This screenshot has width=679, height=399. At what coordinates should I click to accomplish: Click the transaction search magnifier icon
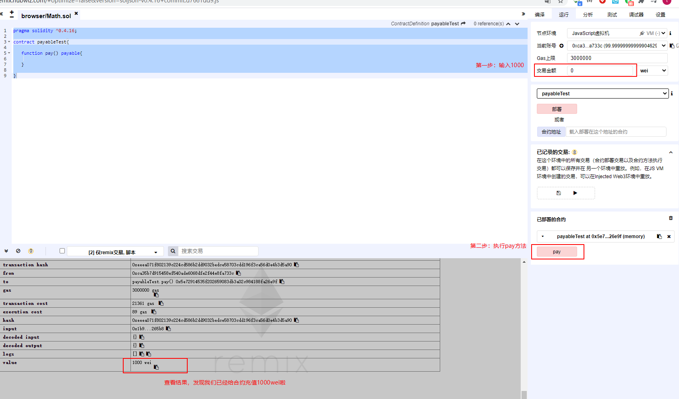pos(173,251)
